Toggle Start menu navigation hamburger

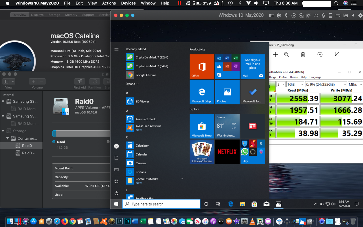116,49
